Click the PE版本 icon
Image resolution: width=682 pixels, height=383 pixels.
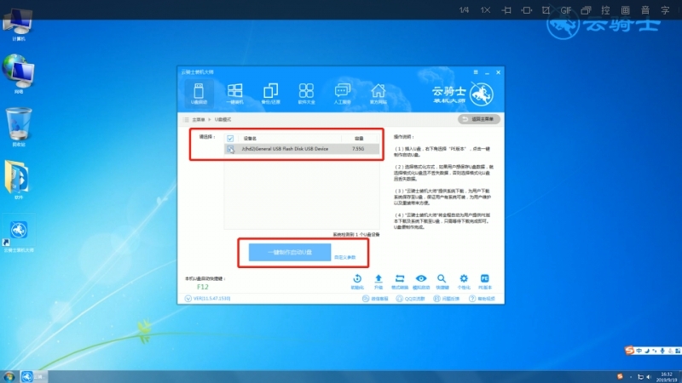click(485, 282)
